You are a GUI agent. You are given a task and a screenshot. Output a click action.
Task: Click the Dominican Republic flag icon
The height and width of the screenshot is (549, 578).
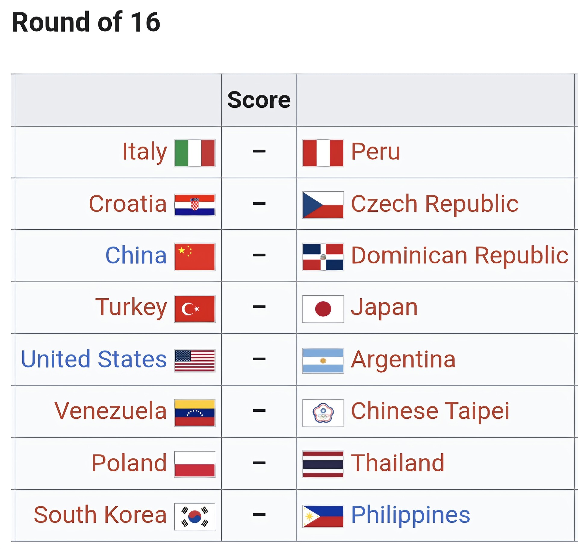click(323, 257)
